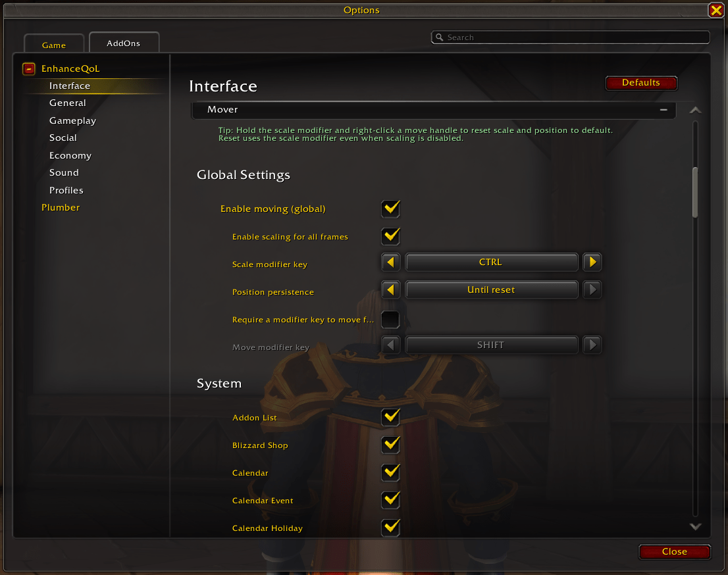Screen dimensions: 728x575
Task: Collapse the Mover section with the minus icon
Action: pos(663,109)
